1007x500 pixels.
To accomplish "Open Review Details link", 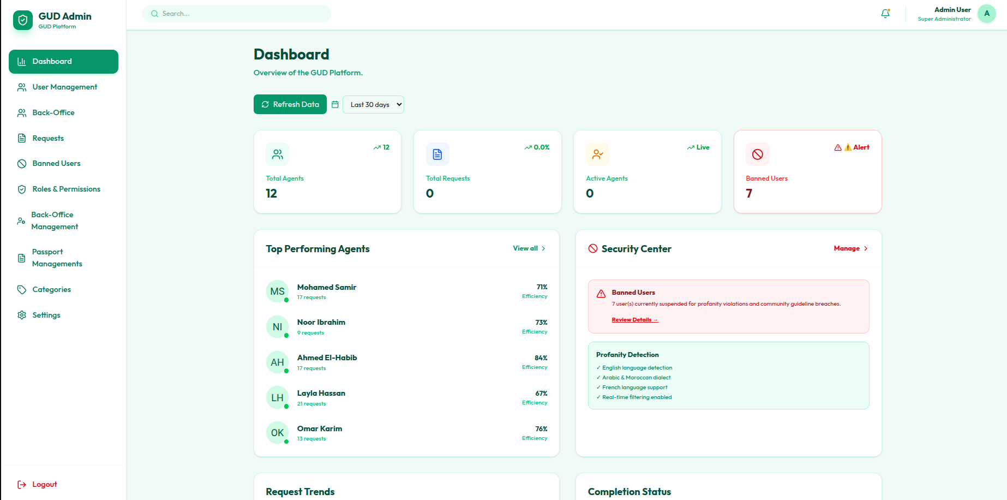I will [x=635, y=320].
